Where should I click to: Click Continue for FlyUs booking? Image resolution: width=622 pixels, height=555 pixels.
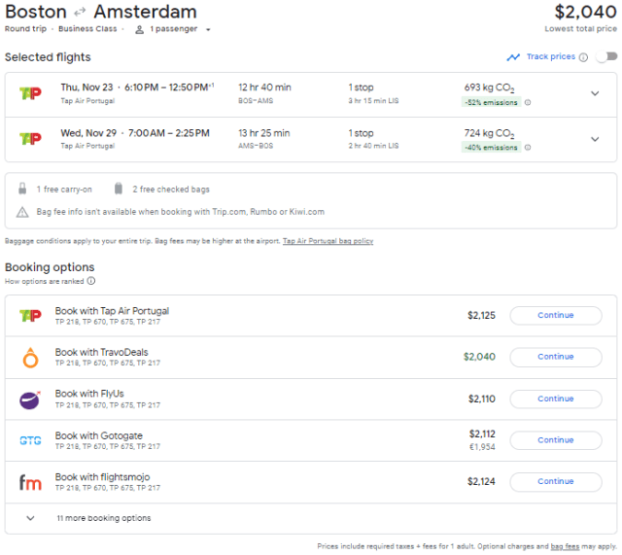click(555, 399)
